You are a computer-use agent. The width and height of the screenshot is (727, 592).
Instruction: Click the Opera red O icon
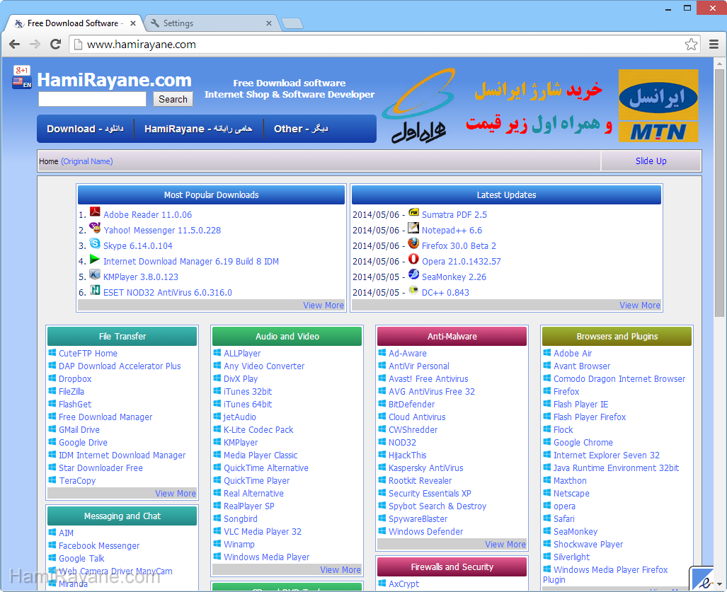(x=413, y=259)
